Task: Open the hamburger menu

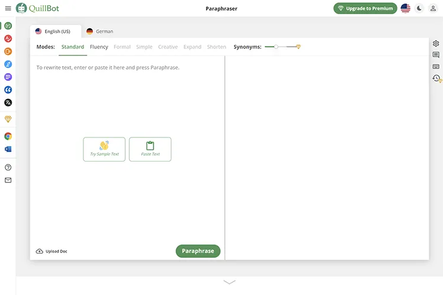Action: pyautogui.click(x=8, y=8)
